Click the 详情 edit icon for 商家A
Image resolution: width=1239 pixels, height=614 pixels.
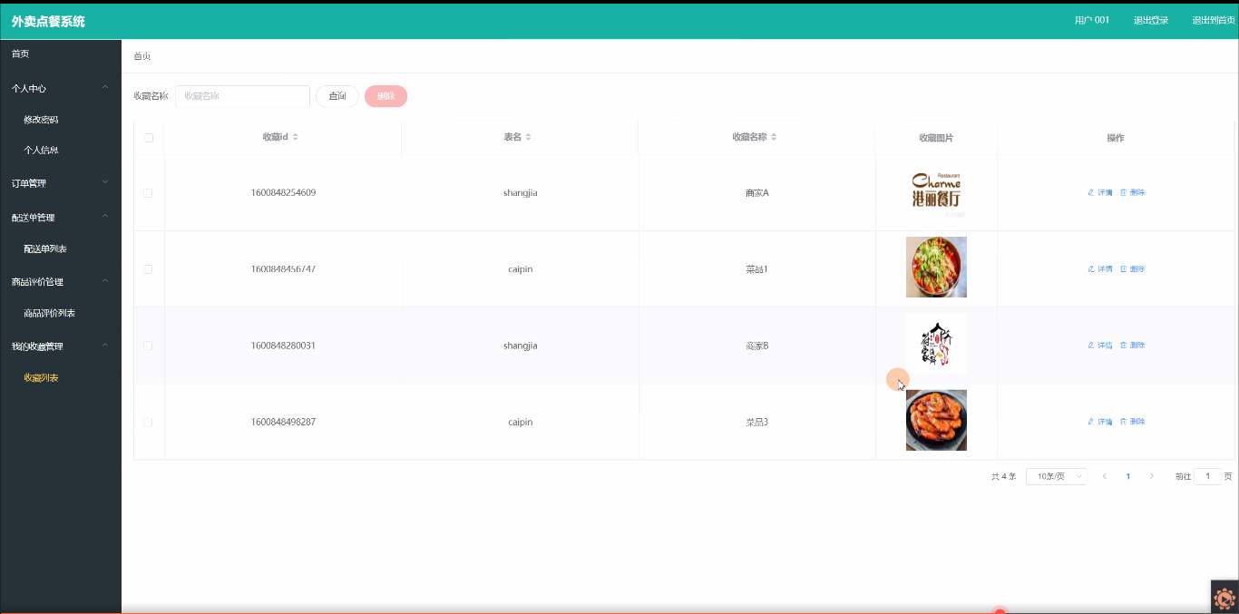1091,192
